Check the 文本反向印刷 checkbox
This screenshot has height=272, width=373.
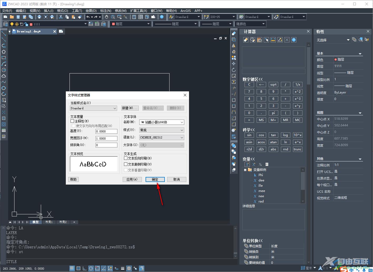click(126, 158)
